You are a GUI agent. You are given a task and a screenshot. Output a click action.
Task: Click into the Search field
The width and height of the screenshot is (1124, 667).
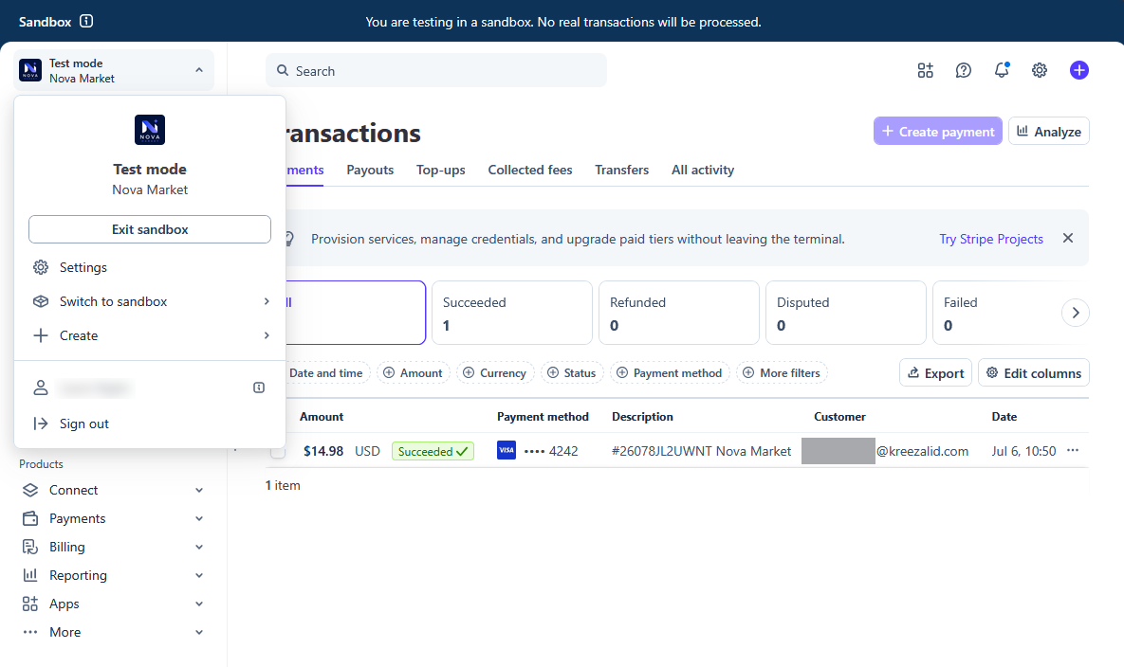[435, 70]
